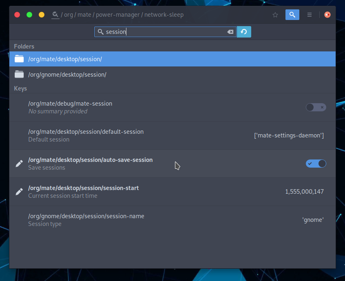Click the pencil icon beside session-start
Screen dimensions: 345x281
pos(19,192)
